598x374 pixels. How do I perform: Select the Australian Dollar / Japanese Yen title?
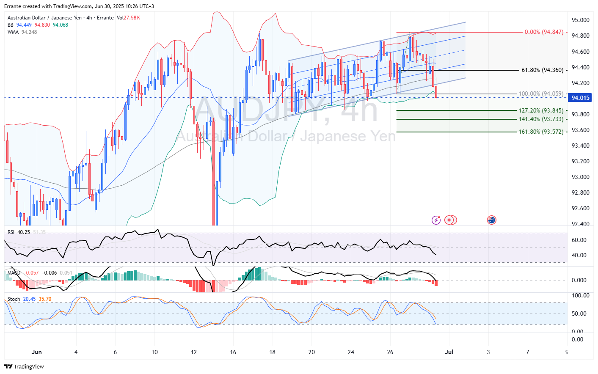point(44,18)
